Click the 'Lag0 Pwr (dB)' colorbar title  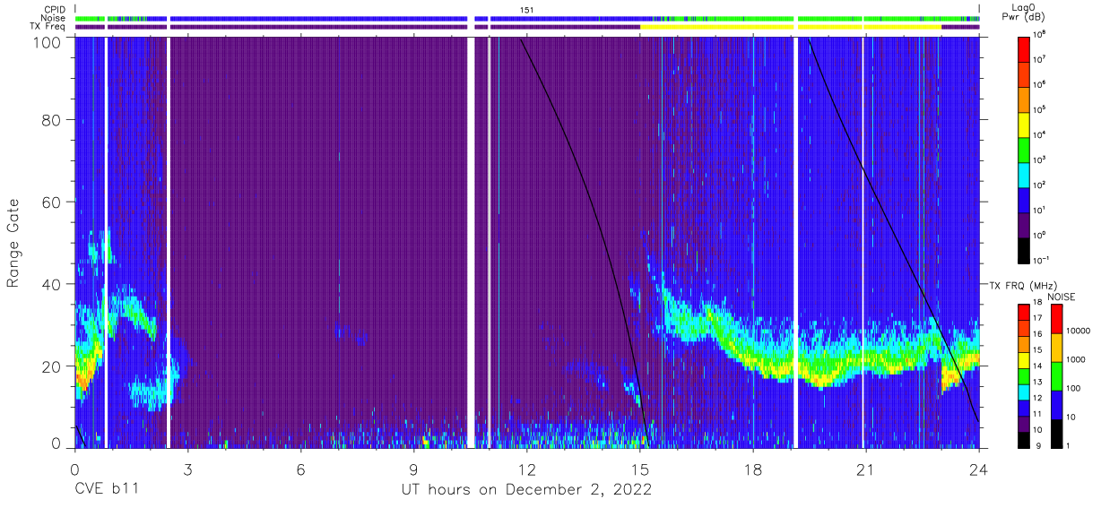pyautogui.click(x=1025, y=12)
